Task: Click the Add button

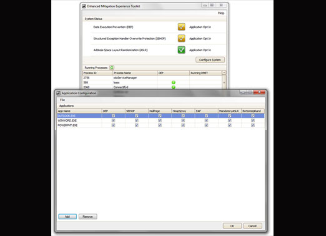Action: point(67,217)
